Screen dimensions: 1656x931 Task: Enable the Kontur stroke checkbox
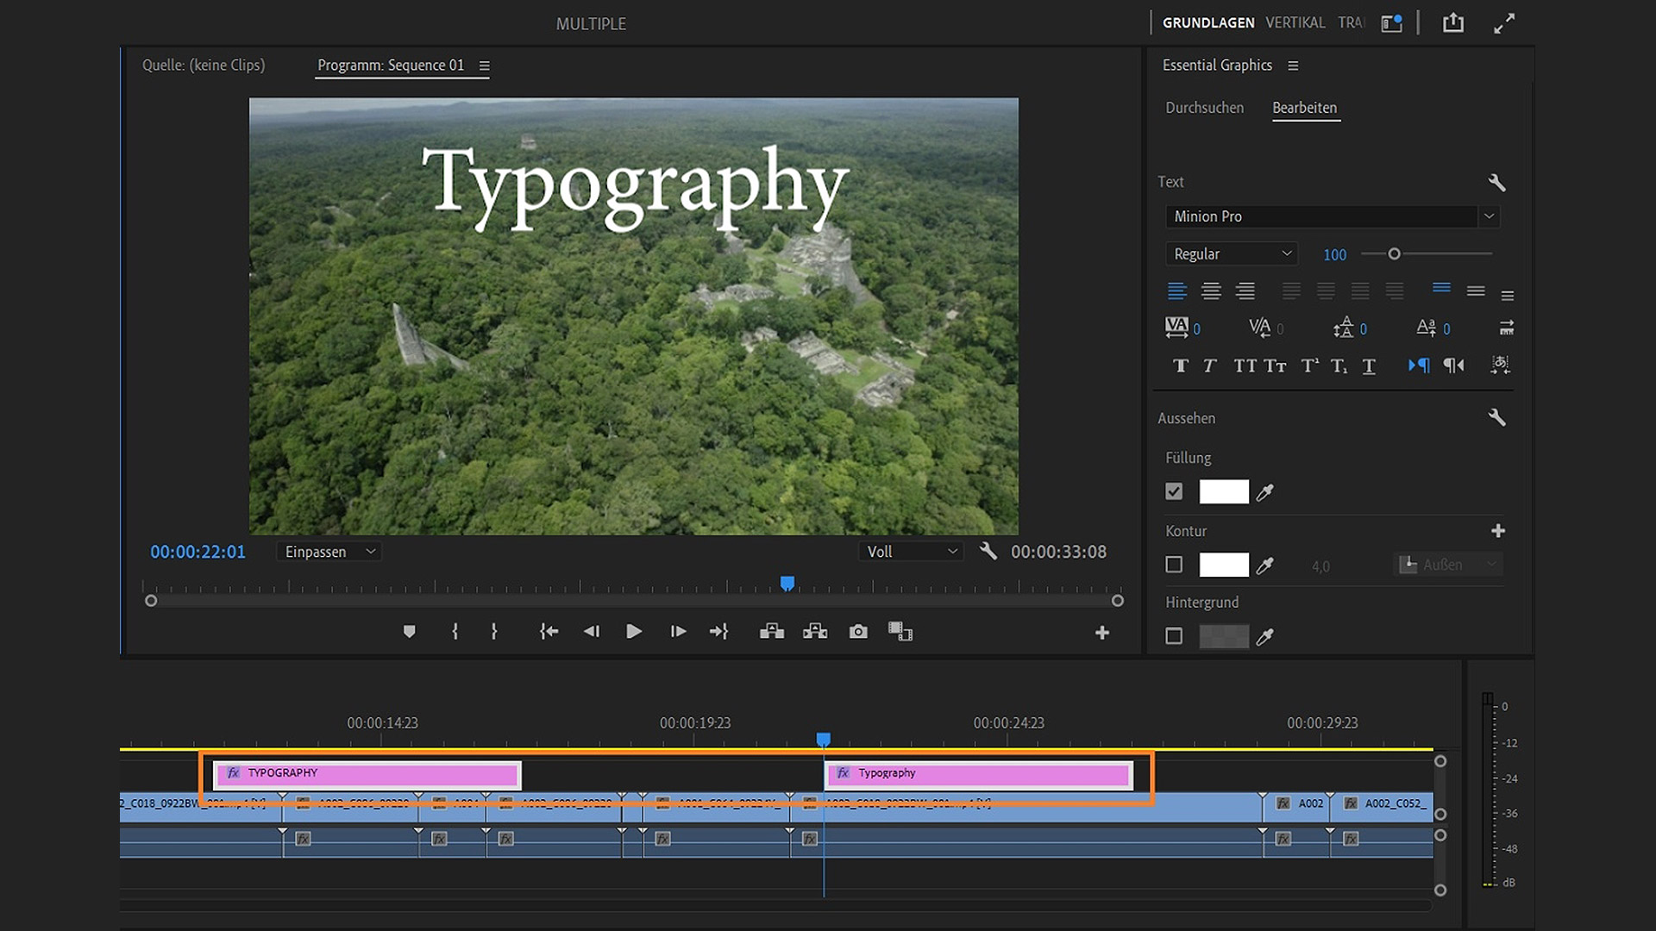pos(1174,565)
